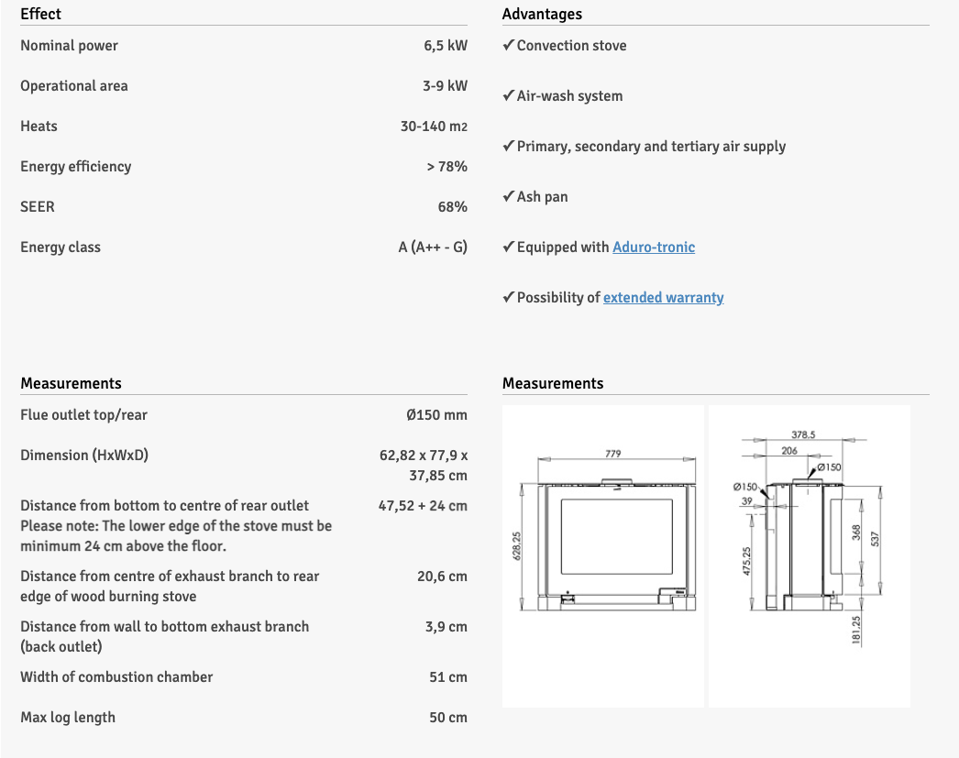The image size is (959, 758).
Task: Click the Width of combustion chamber label
Action: pyautogui.click(x=116, y=677)
